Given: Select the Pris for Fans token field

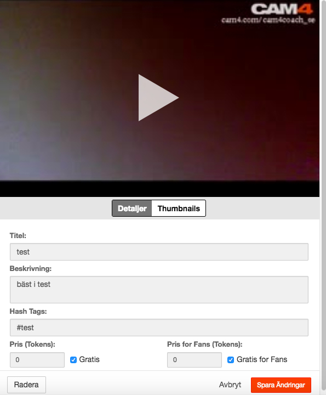Looking at the screenshot, I should [x=195, y=360].
